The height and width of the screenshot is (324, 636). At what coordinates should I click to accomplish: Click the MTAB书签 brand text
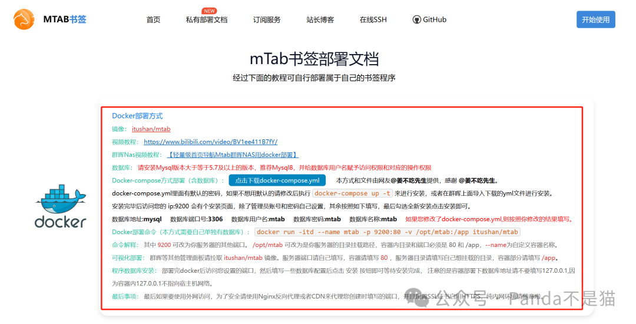coord(65,19)
